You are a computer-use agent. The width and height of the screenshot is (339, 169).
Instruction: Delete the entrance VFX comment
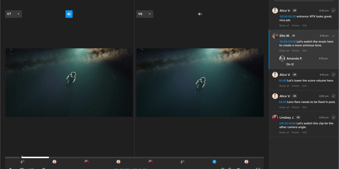coord(296,26)
